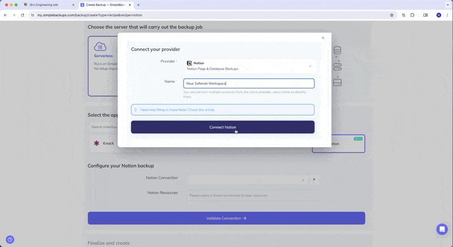Viewport: 453px width, 247px height.
Task: Select the Knack app option
Action: (x=104, y=143)
